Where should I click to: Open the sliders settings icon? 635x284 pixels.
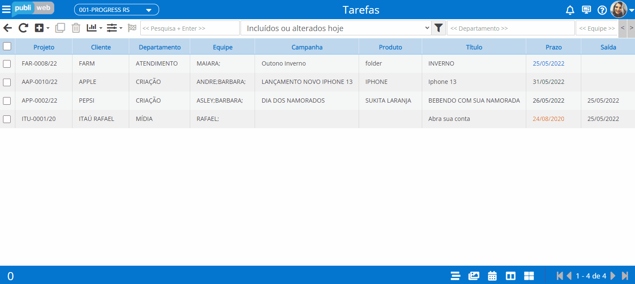[x=112, y=28]
